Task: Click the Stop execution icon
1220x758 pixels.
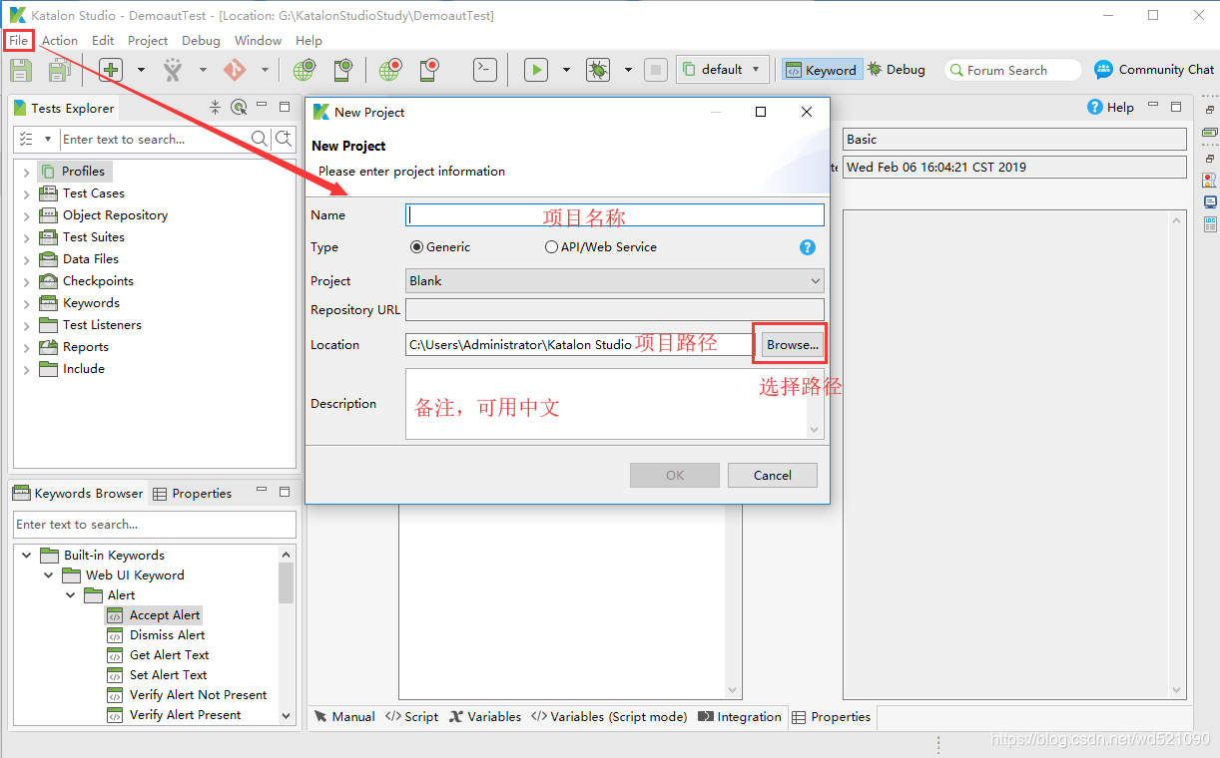Action: tap(655, 70)
